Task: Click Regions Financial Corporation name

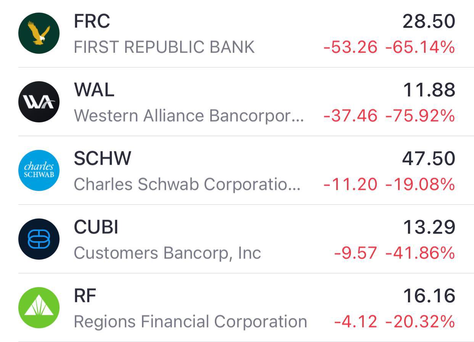Action: (190, 322)
